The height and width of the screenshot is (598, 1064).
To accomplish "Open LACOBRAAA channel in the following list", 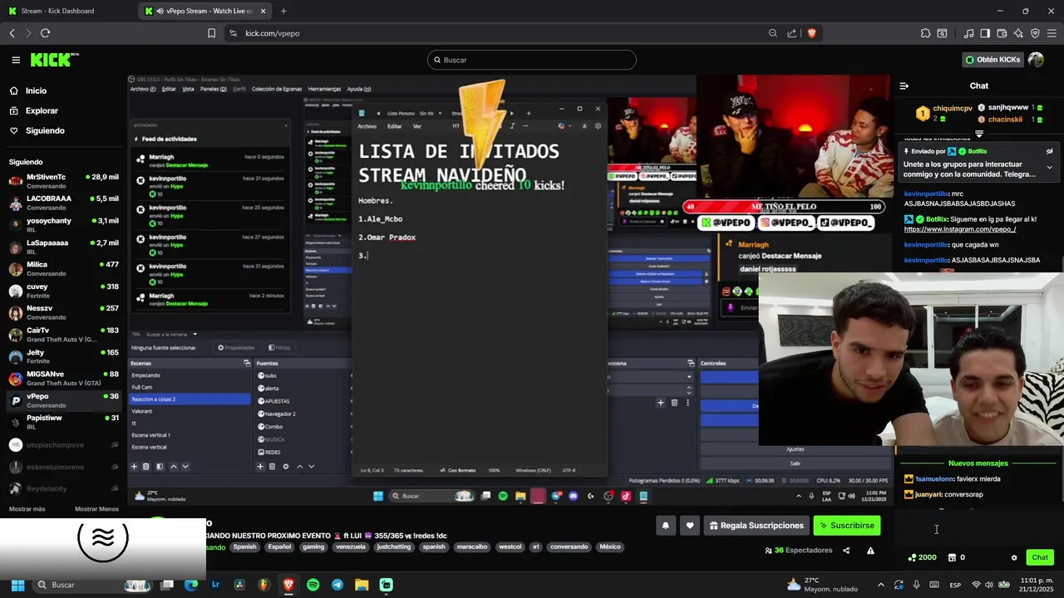I will (64, 203).
